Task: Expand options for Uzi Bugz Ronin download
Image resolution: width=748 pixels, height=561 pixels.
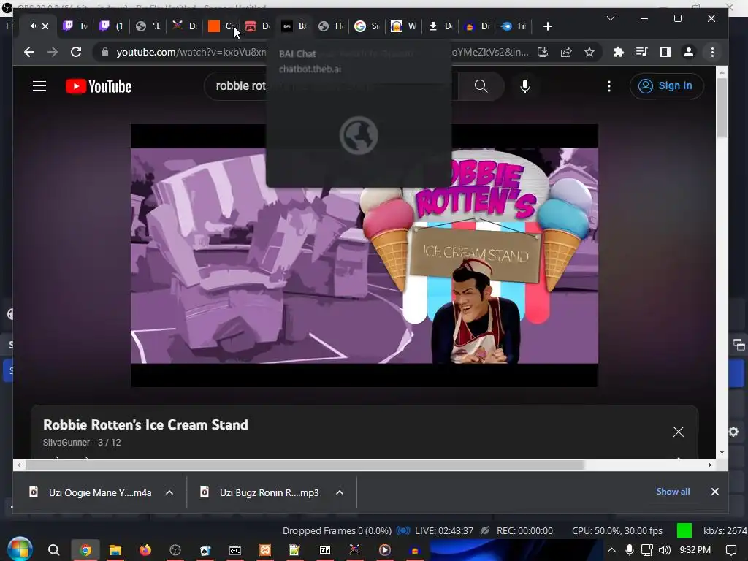Action: 340,492
